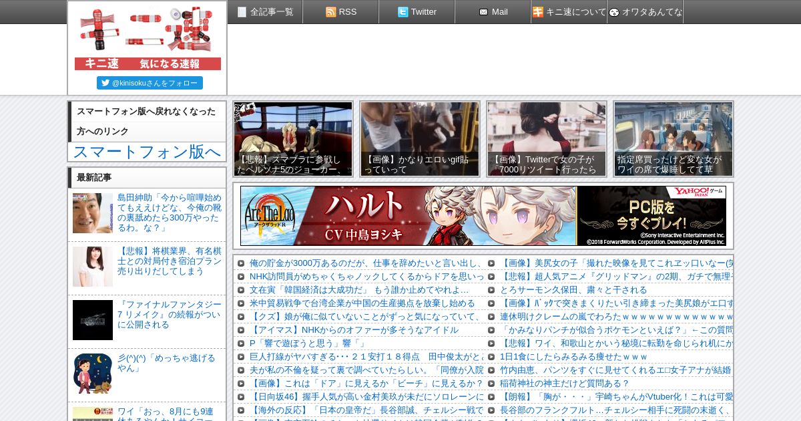
Task: Open 竹内由恵、パンツをすぐに headline
Action: (615, 370)
